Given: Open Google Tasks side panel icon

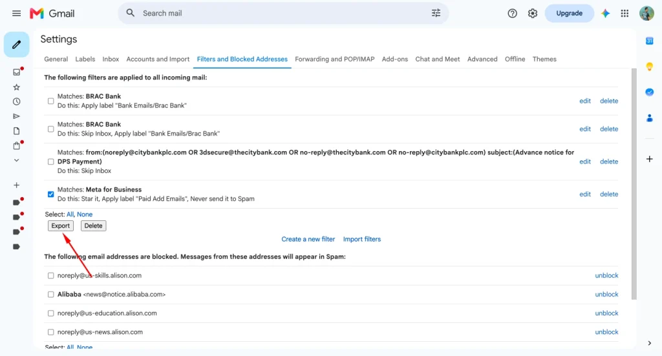Looking at the screenshot, I should point(649,92).
